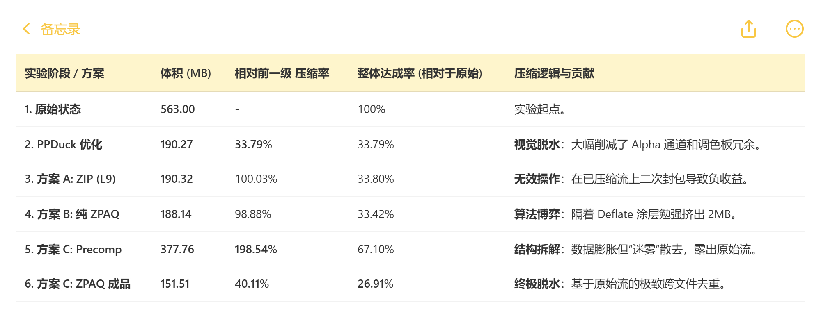The image size is (821, 318).
Task: Select the 方案 C: Precomp cell
Action: click(73, 250)
